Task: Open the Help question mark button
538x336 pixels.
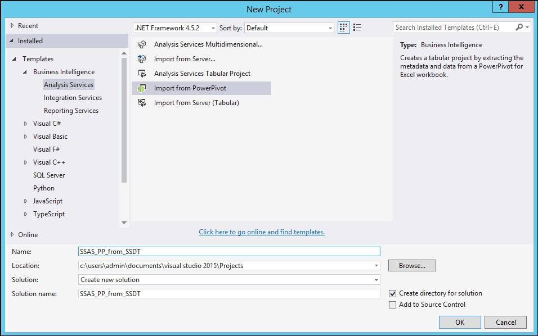Action: pyautogui.click(x=501, y=7)
